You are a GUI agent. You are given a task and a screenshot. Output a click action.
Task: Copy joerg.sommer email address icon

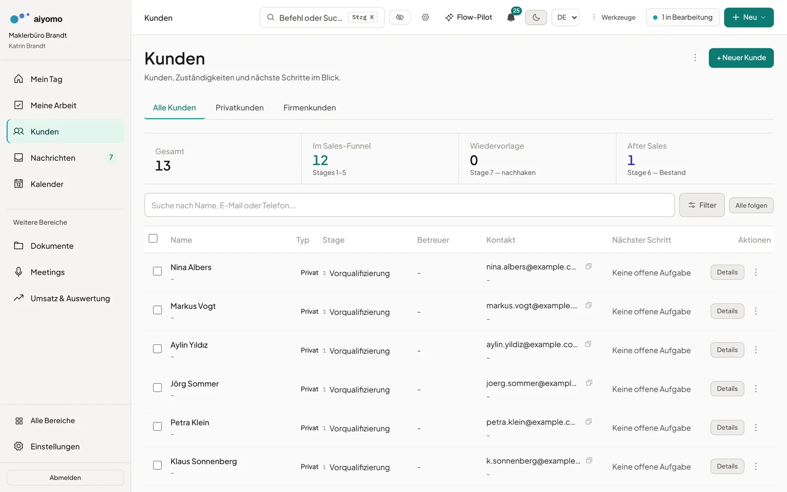click(x=589, y=383)
